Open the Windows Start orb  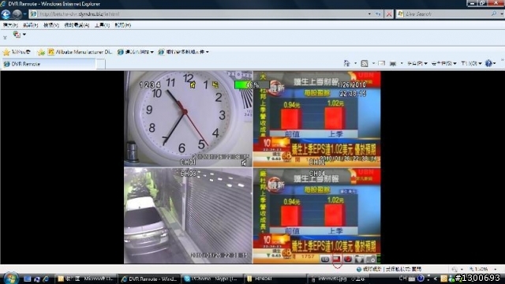[11, 278]
